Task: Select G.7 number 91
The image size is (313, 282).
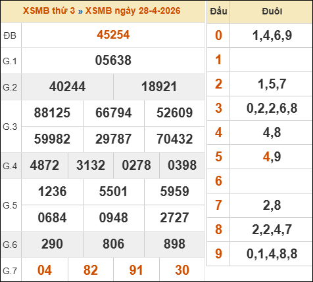Action: click(x=136, y=270)
